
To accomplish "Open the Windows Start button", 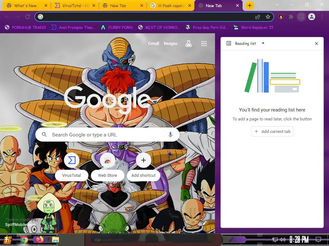I will click(8, 240).
